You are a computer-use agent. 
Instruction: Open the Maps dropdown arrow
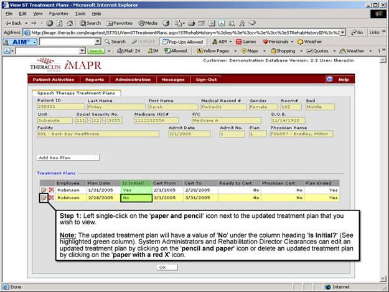click(x=265, y=51)
